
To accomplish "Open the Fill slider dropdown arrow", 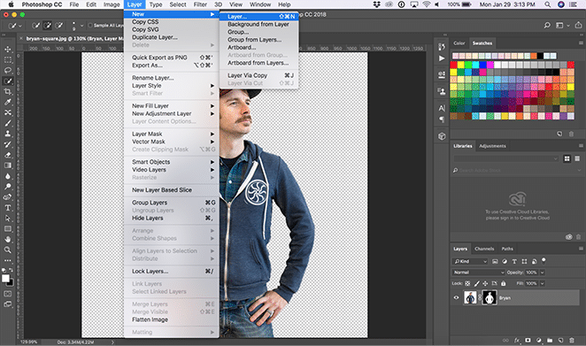I will (x=543, y=283).
